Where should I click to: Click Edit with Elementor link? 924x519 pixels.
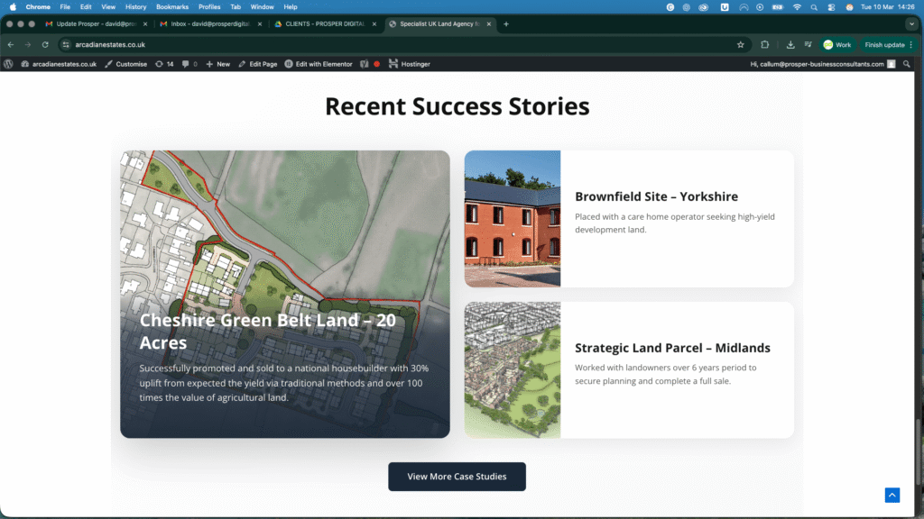tap(319, 64)
